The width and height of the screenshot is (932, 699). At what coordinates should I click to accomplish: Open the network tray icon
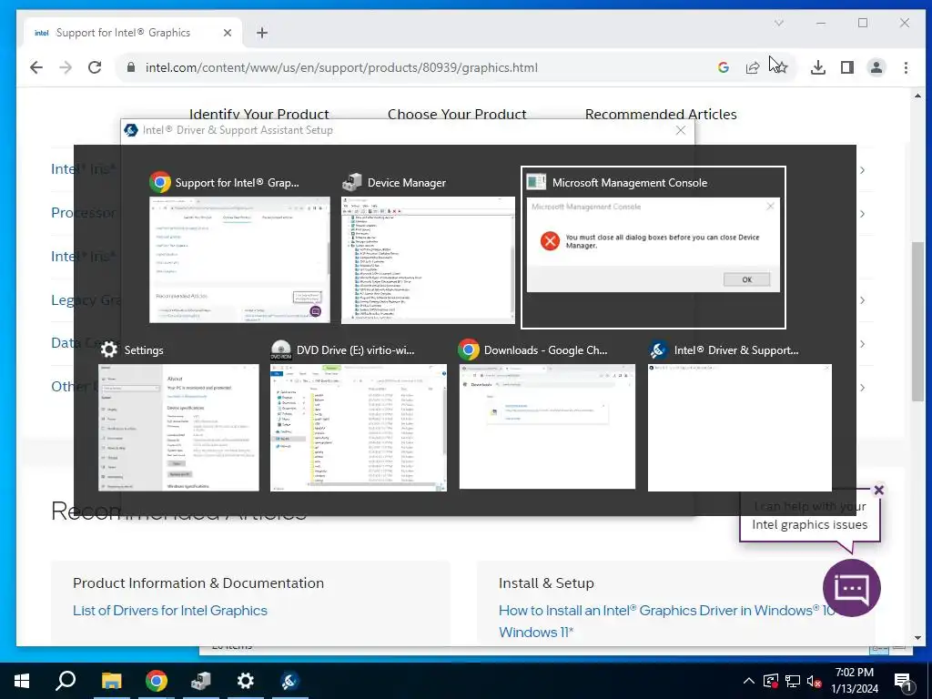(793, 681)
